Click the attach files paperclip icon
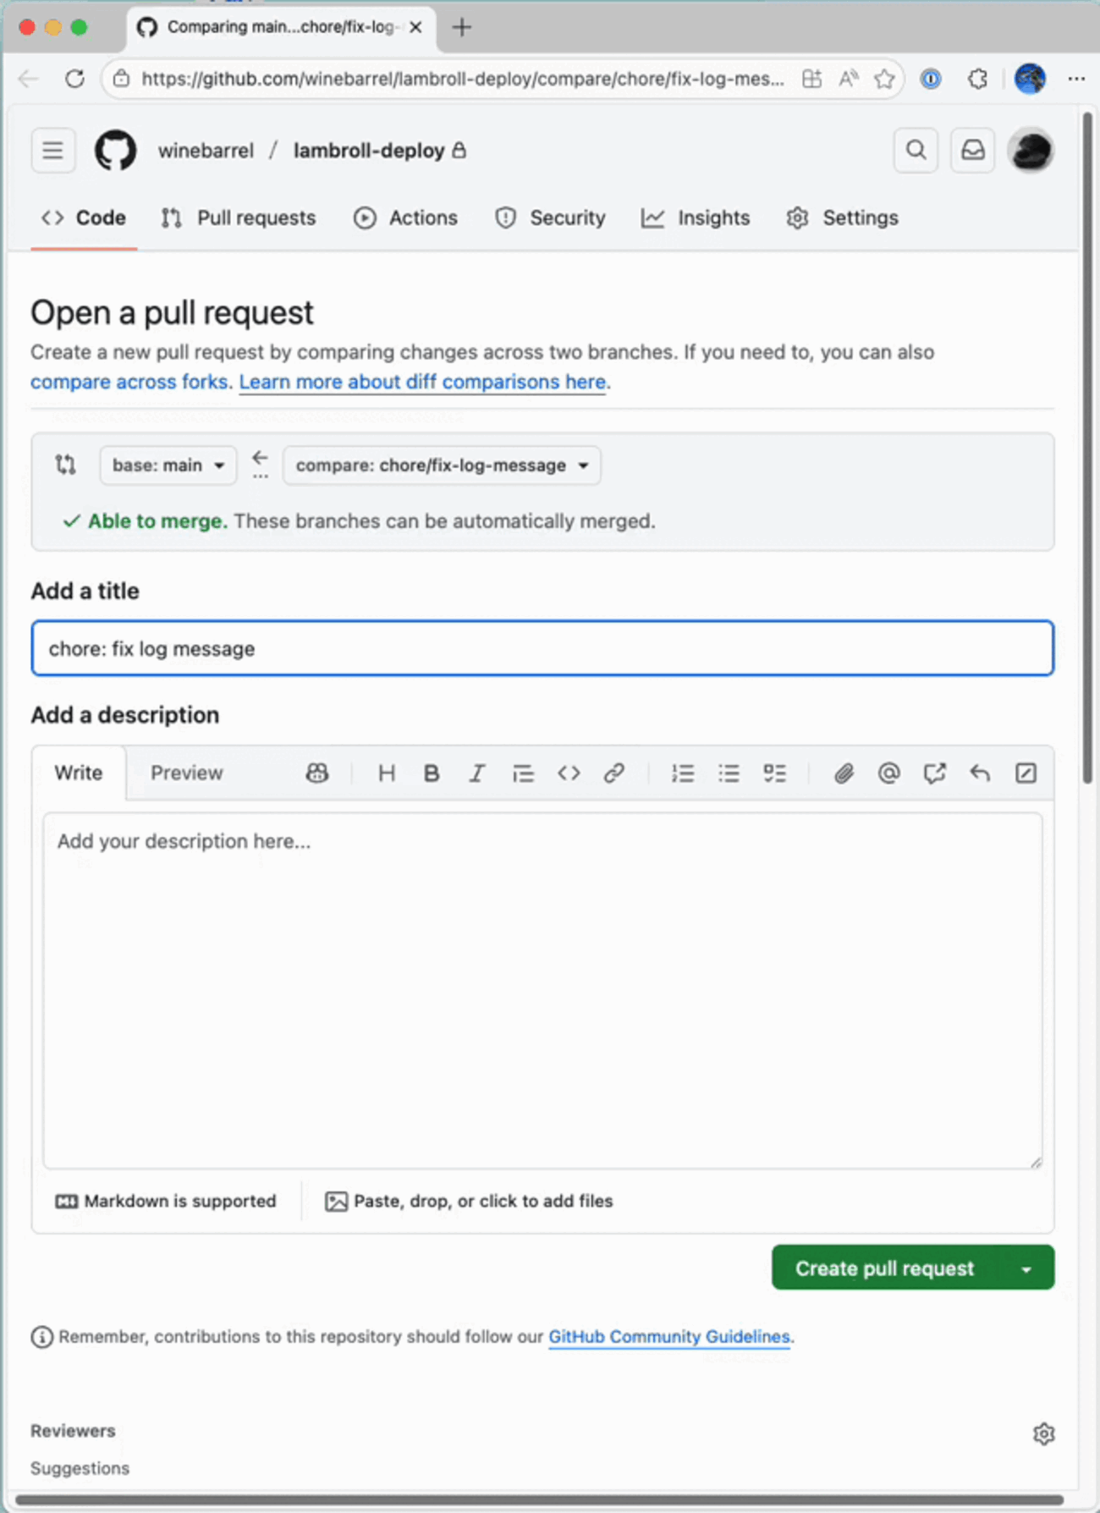 point(844,773)
